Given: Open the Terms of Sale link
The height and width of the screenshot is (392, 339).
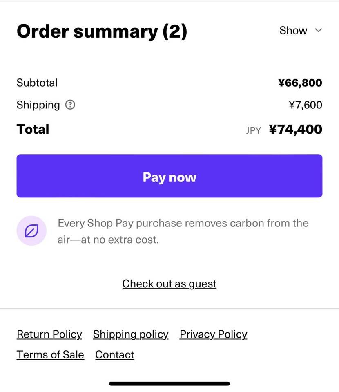Looking at the screenshot, I should (50, 355).
